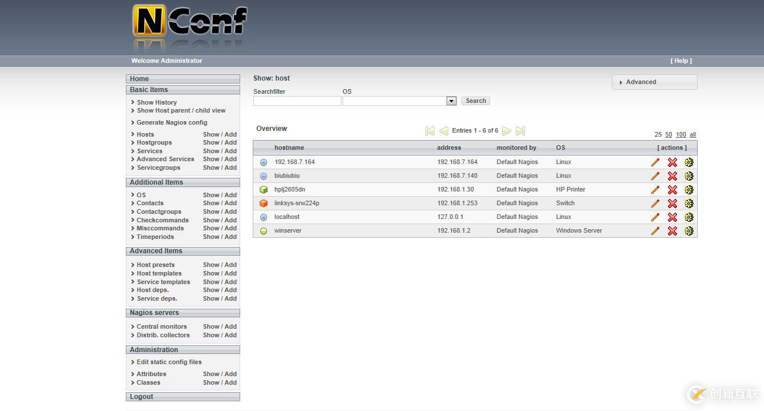Delete winserver host red X icon
The width and height of the screenshot is (764, 411).
pos(673,231)
